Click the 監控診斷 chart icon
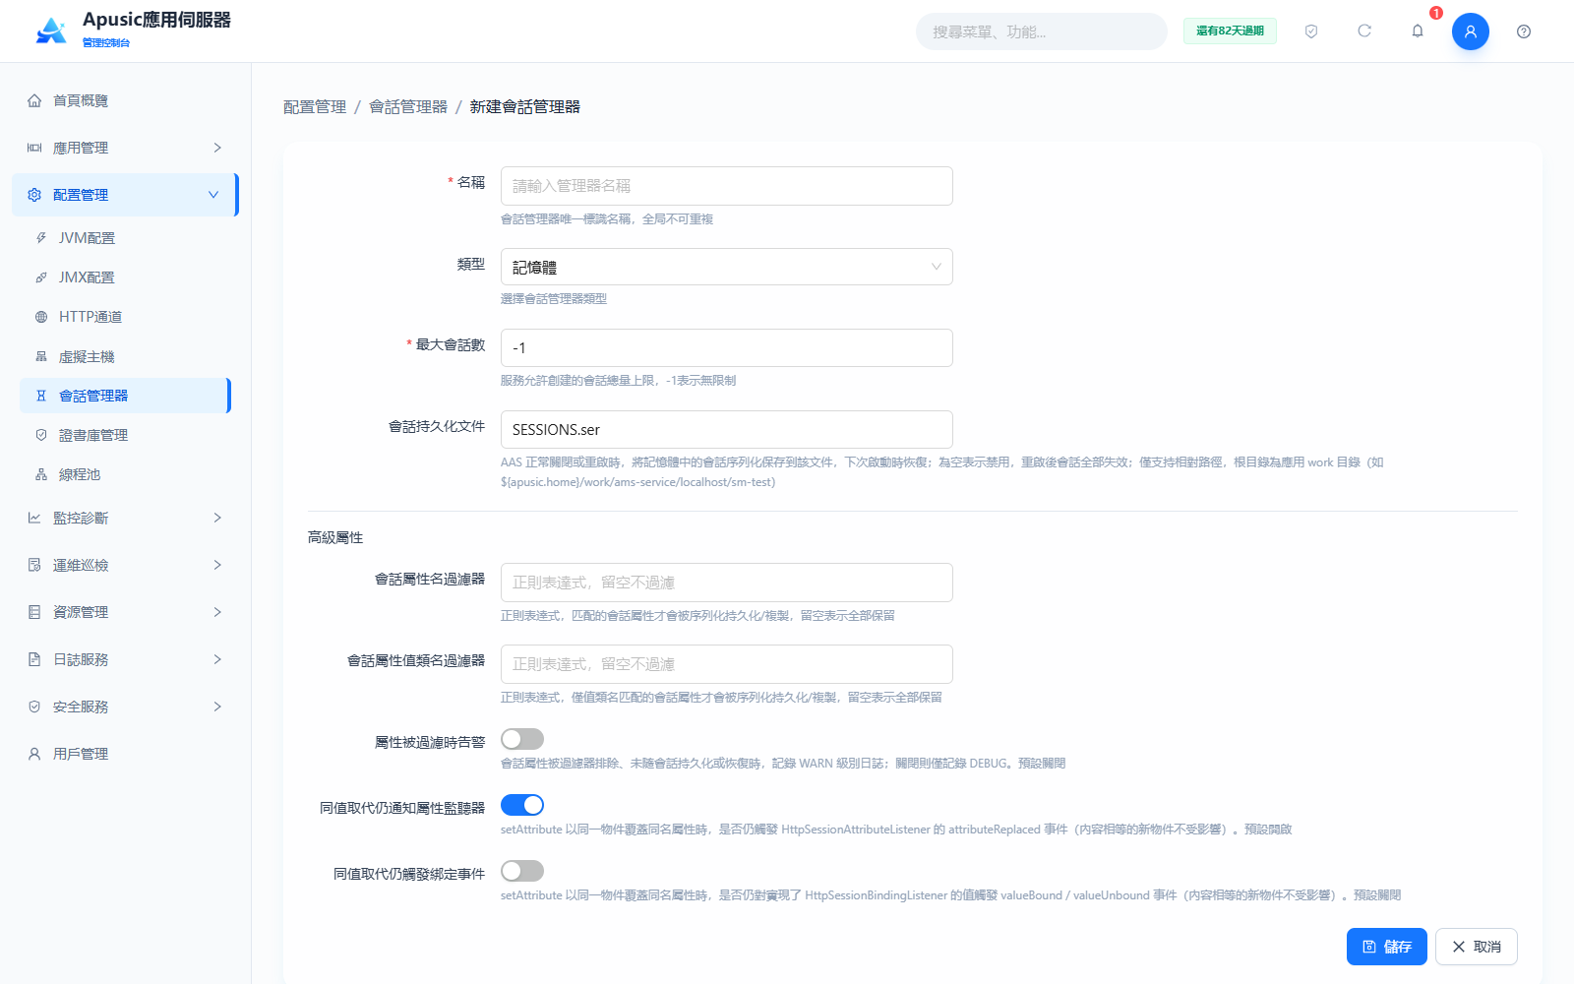The image size is (1574, 984). 34,518
